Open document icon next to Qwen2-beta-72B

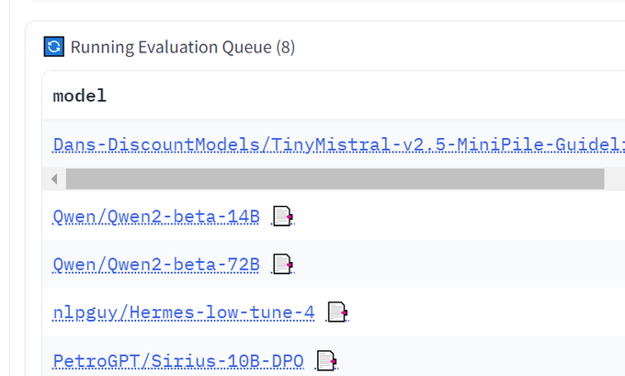283,265
